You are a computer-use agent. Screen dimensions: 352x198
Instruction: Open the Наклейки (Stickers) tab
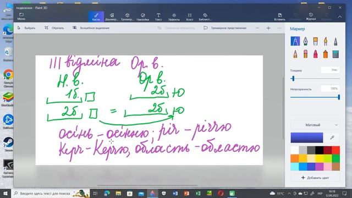pos(143,16)
